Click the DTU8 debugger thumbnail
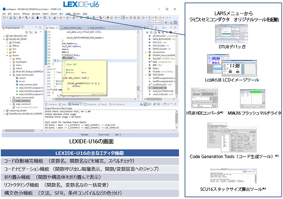Image resolution: width=283 pixels, height=199 pixels. click(x=231, y=34)
